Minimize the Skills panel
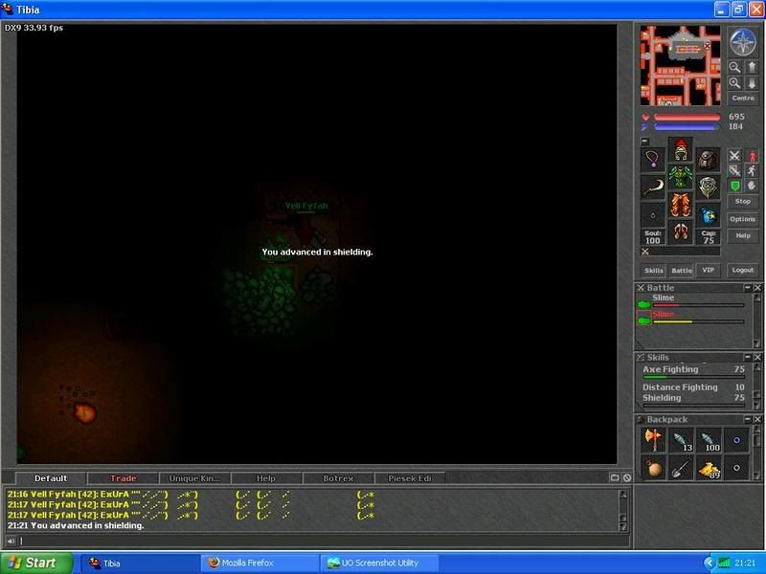Viewport: 766px width, 574px height. pos(748,357)
